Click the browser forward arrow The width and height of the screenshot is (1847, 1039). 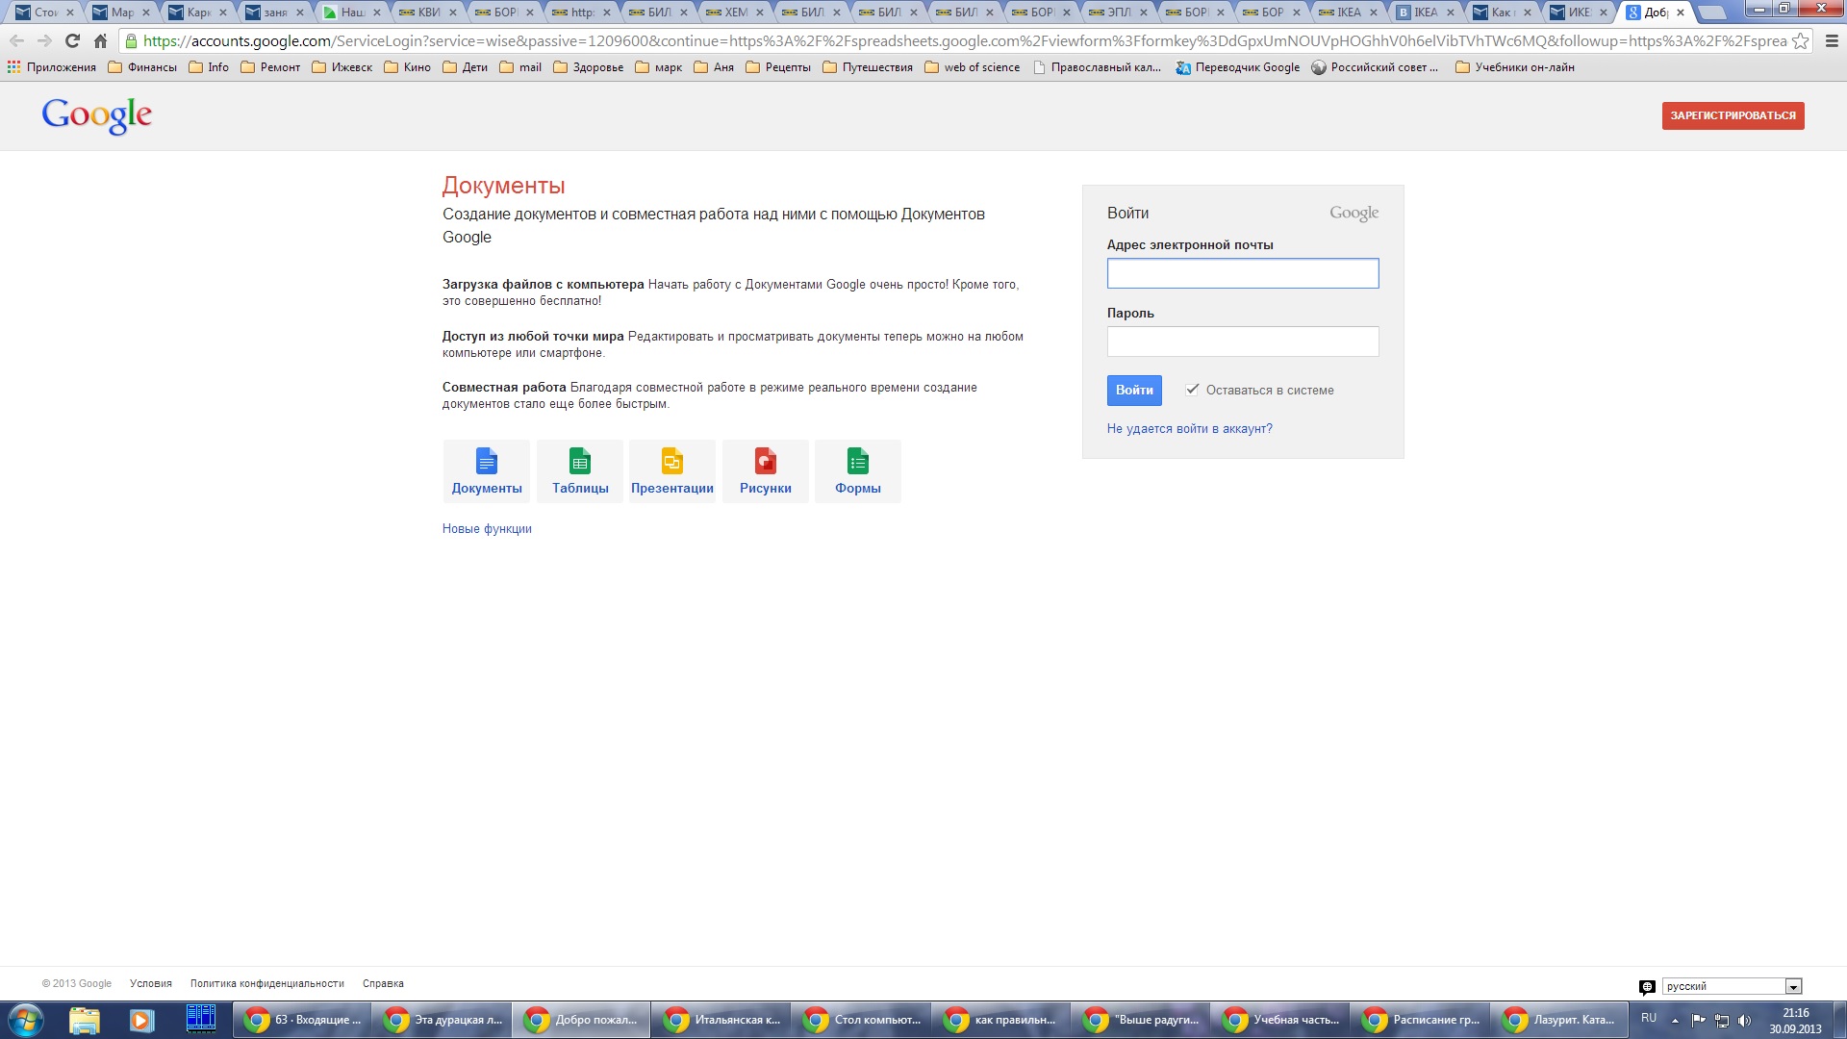point(44,41)
